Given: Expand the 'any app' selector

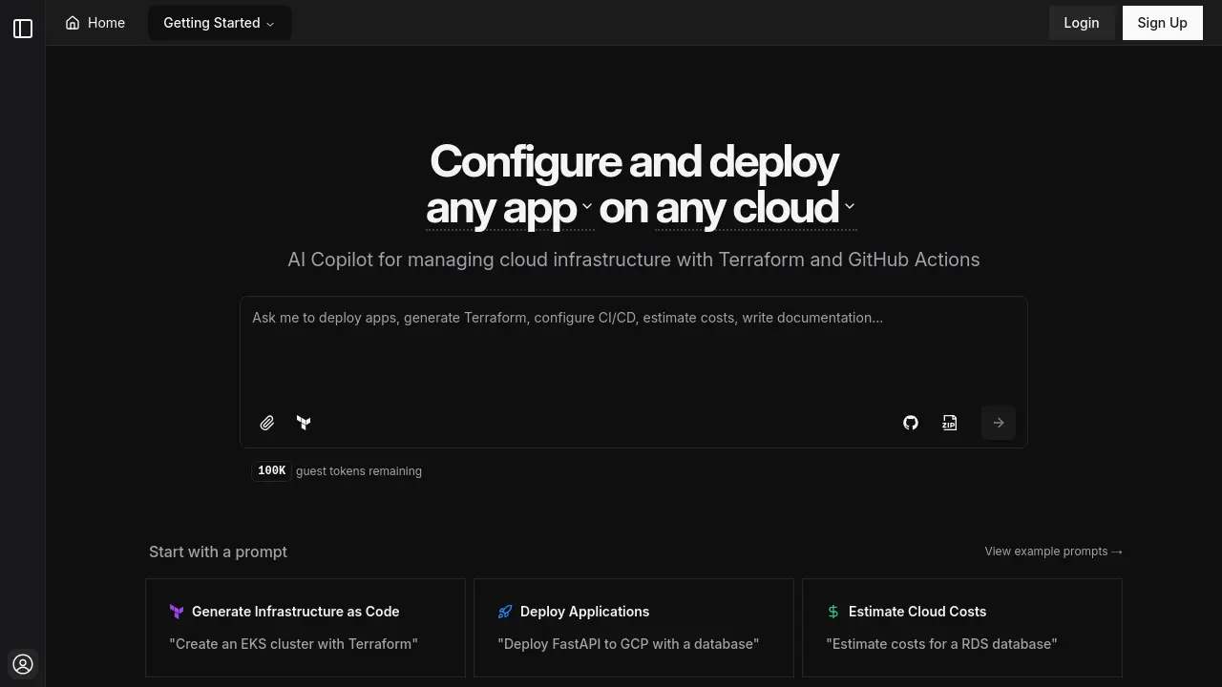Looking at the screenshot, I should pyautogui.click(x=510, y=208).
